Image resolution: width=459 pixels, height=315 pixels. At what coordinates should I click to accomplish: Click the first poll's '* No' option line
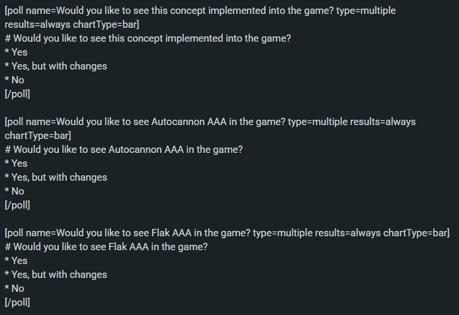point(15,80)
